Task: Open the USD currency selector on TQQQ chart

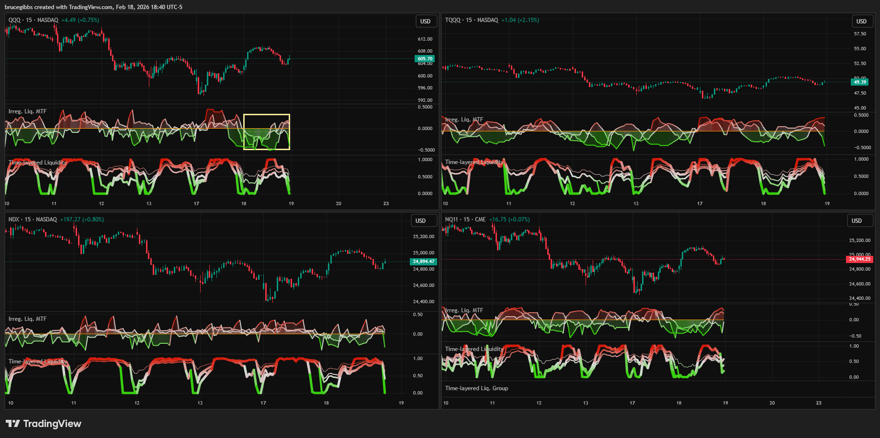Action: 861,22
